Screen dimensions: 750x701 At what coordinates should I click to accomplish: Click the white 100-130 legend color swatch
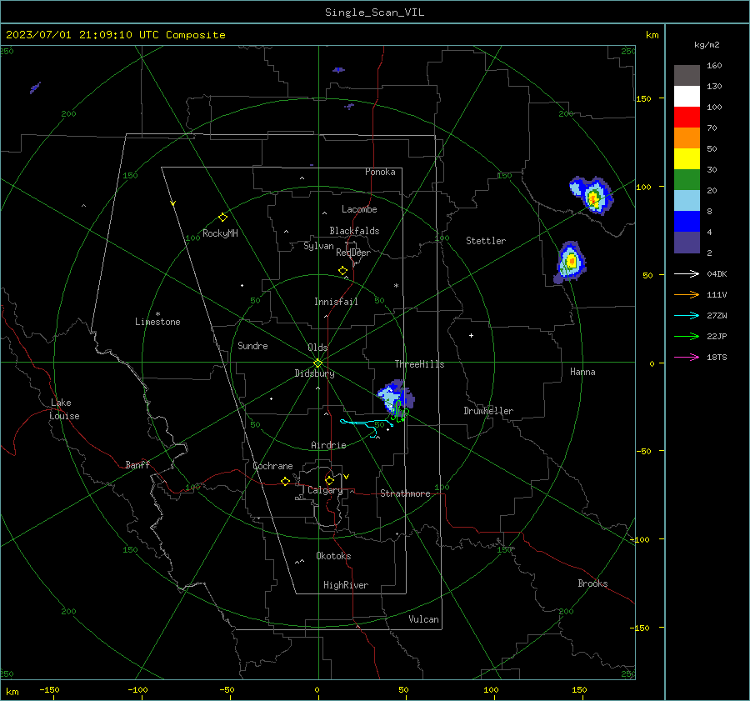point(687,96)
